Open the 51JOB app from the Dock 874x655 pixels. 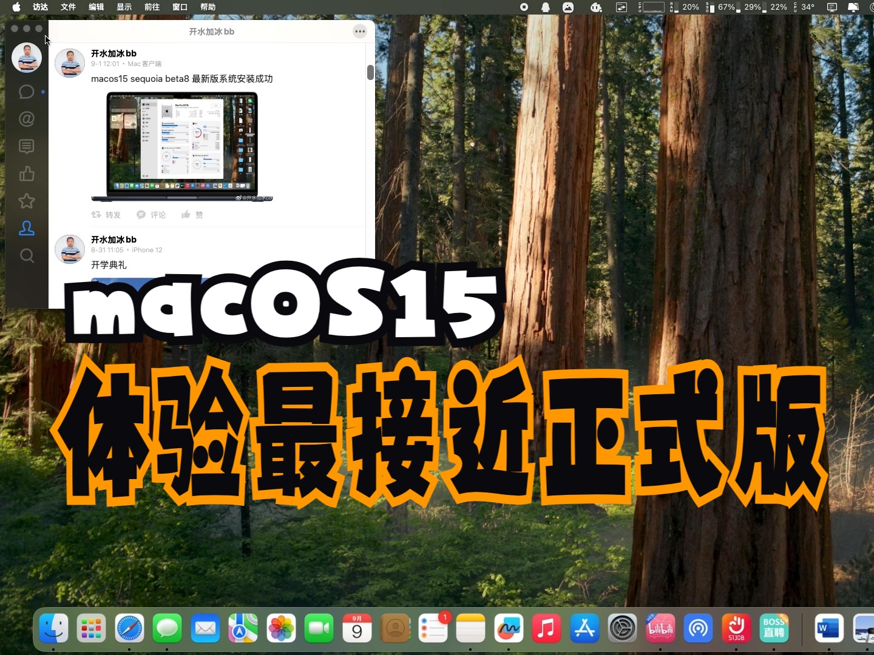pyautogui.click(x=736, y=628)
